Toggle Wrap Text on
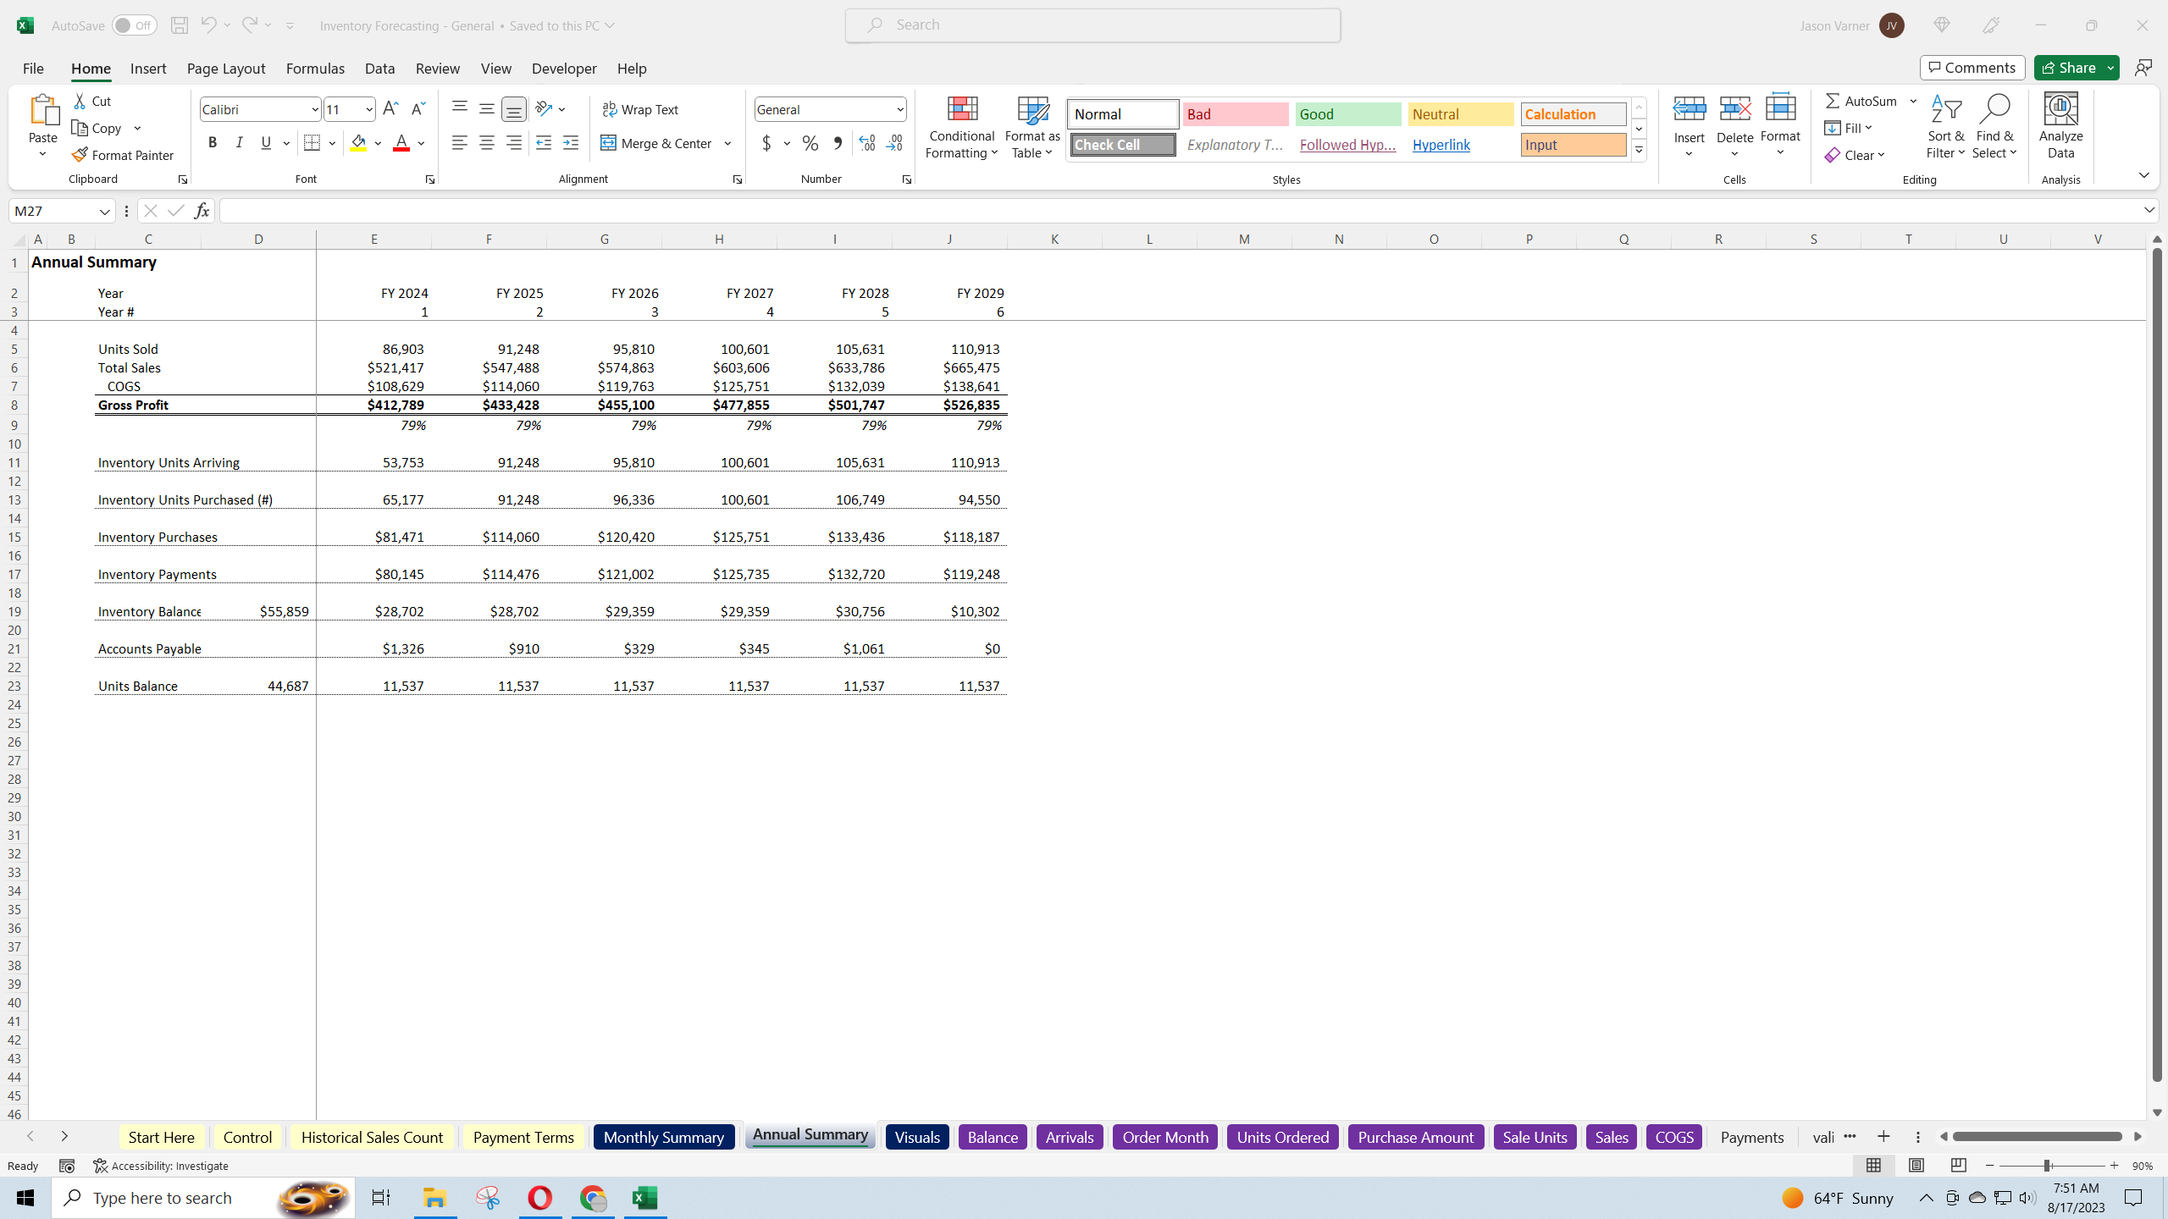Image resolution: width=2168 pixels, height=1219 pixels. pos(641,108)
